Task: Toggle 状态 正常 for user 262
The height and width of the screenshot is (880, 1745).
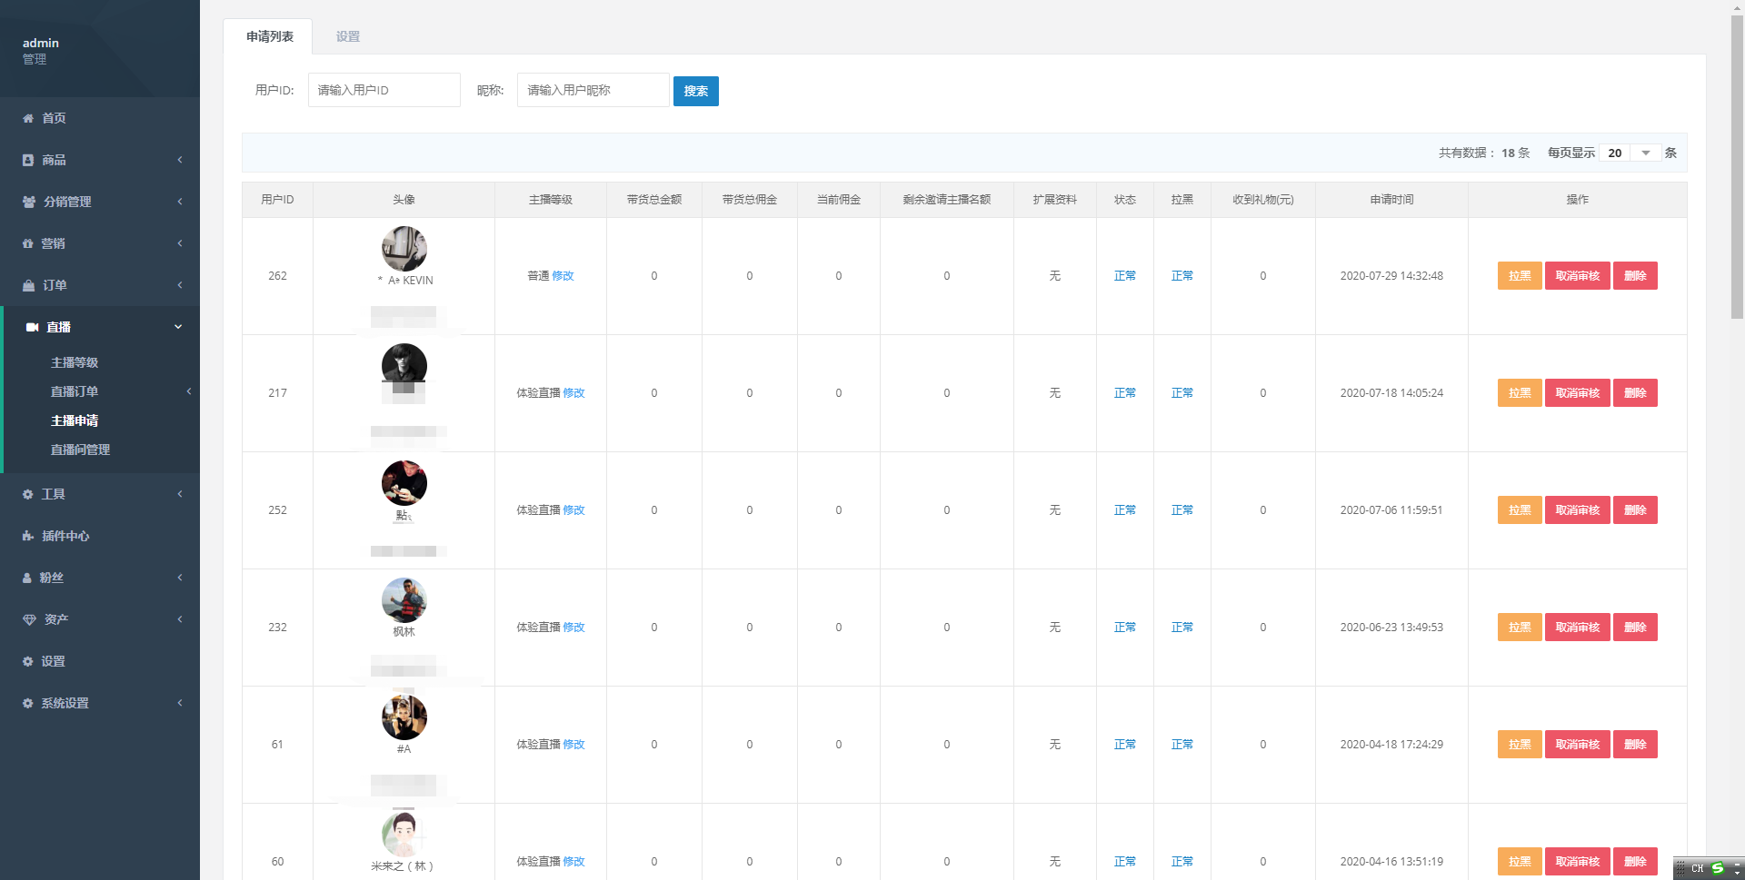Action: point(1124,276)
